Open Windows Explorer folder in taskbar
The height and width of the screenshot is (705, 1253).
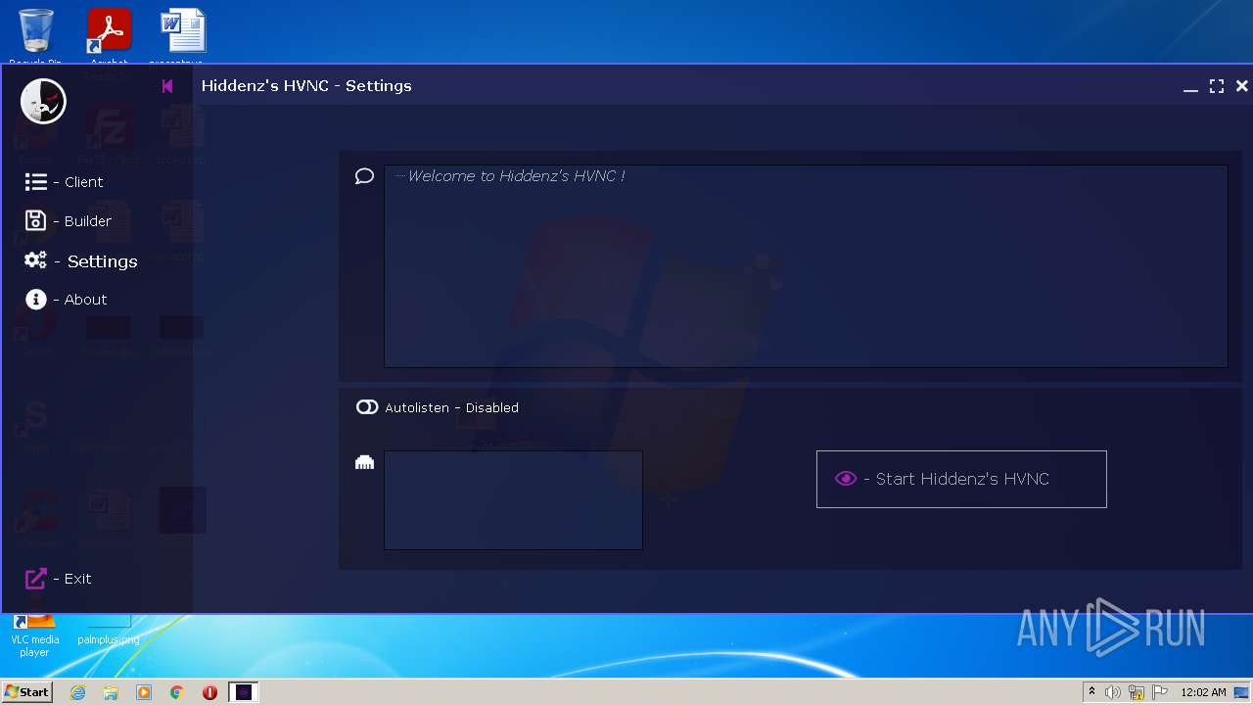[x=111, y=692]
